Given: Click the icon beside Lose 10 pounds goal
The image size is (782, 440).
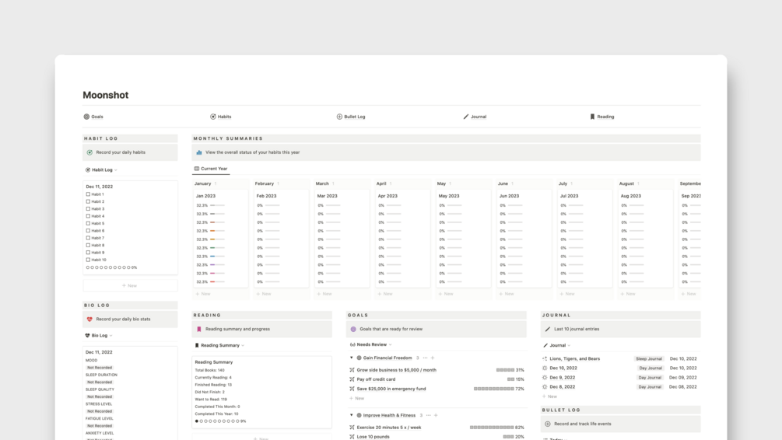Looking at the screenshot, I should tap(352, 437).
